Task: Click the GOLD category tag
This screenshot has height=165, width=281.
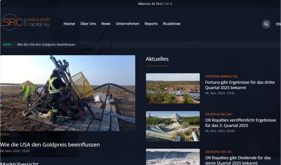Action: 5,134
